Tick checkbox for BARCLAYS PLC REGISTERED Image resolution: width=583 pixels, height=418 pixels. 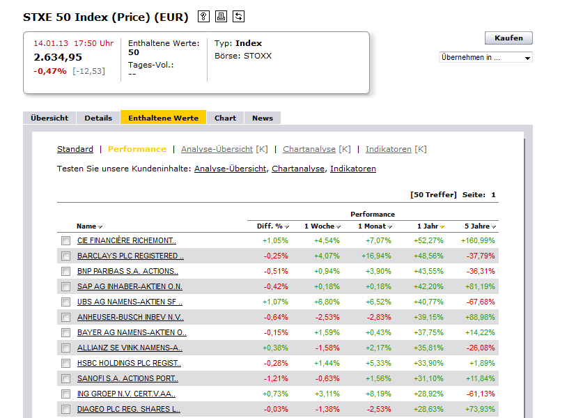(x=65, y=256)
